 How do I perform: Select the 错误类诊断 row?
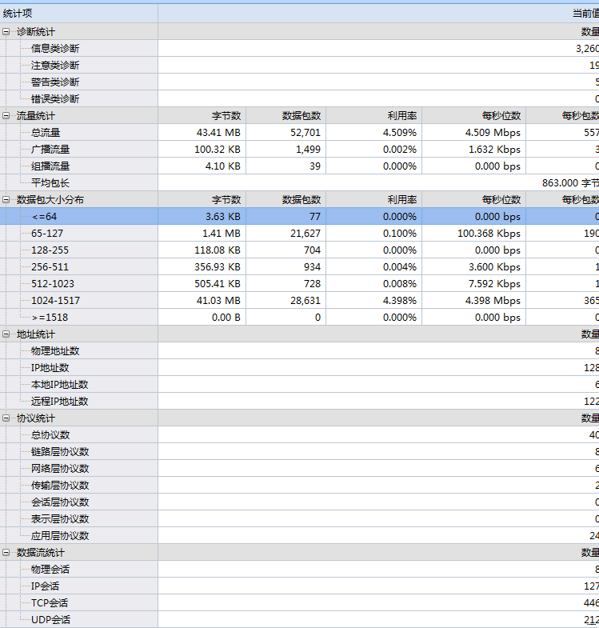[299, 99]
